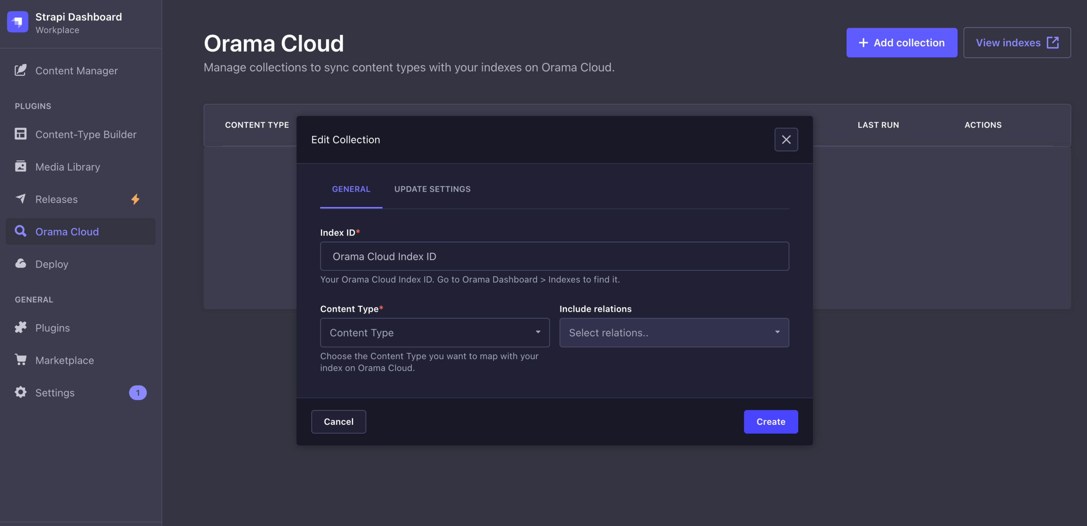Click the Media Library image icon

(20, 167)
